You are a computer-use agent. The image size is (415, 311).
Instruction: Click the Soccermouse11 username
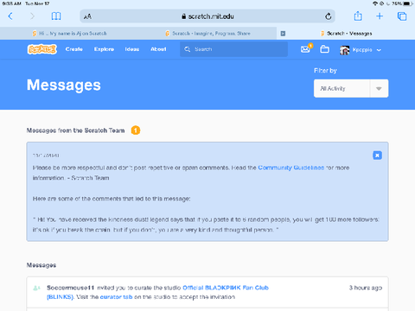coord(71,288)
